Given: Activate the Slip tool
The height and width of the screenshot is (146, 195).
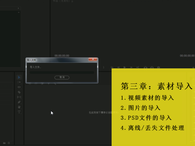Looking at the screenshot, I should pyautogui.click(x=19, y=97).
